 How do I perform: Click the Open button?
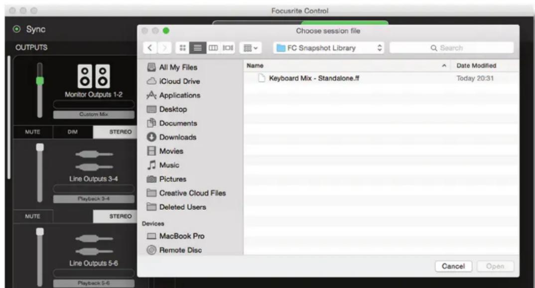point(495,266)
